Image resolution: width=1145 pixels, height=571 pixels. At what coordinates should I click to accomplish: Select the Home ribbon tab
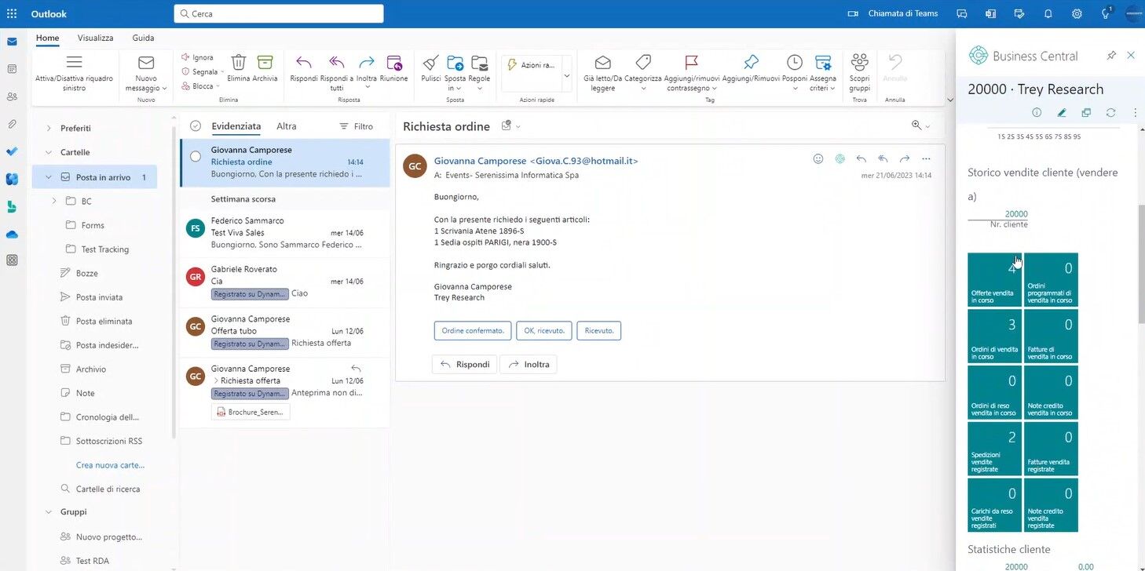tap(47, 38)
